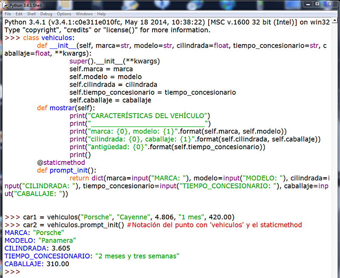Maximize the Python Shell window
Screen dimensions: 340x278
click(317, 4)
